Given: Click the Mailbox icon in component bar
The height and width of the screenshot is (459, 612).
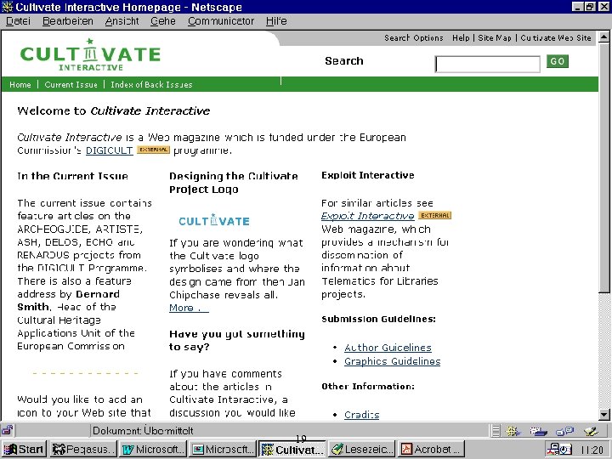Looking at the screenshot, I should [x=539, y=431].
